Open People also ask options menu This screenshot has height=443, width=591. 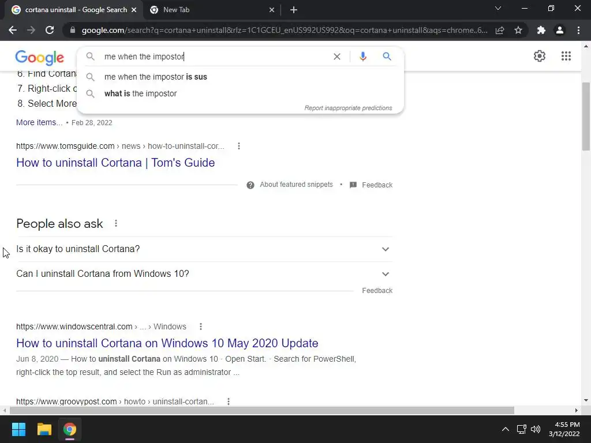click(x=115, y=223)
